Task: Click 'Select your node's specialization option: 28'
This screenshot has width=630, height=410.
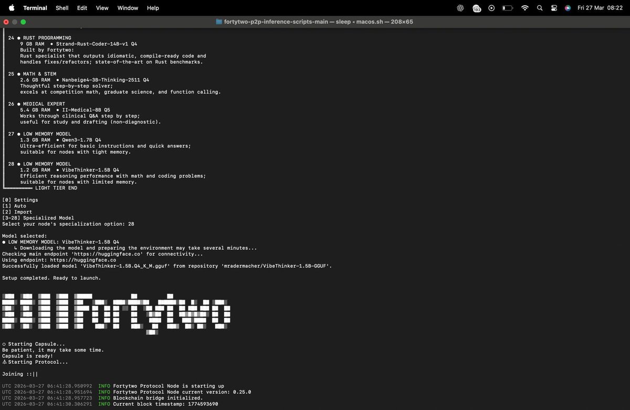Action: (x=68, y=224)
